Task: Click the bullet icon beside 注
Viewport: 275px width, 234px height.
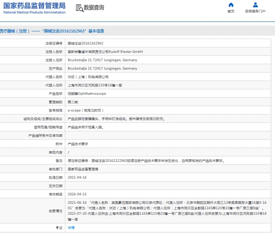Action: [x=57, y=228]
